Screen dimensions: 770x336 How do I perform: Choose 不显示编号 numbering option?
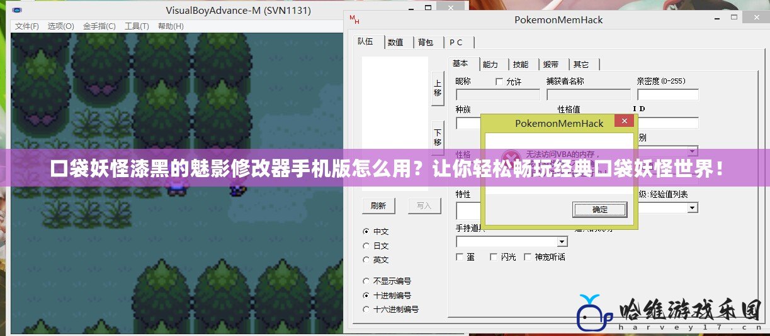pyautogui.click(x=387, y=281)
